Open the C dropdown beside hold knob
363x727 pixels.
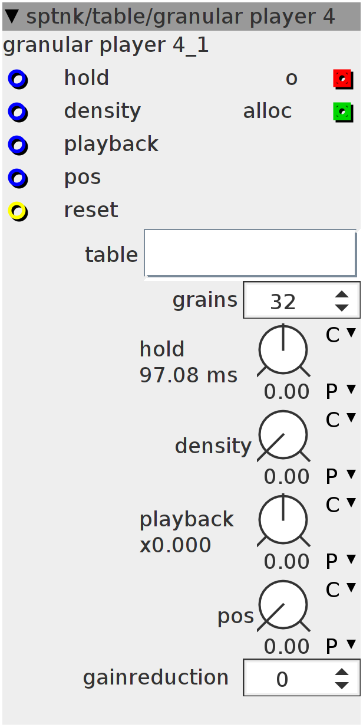pos(341,335)
